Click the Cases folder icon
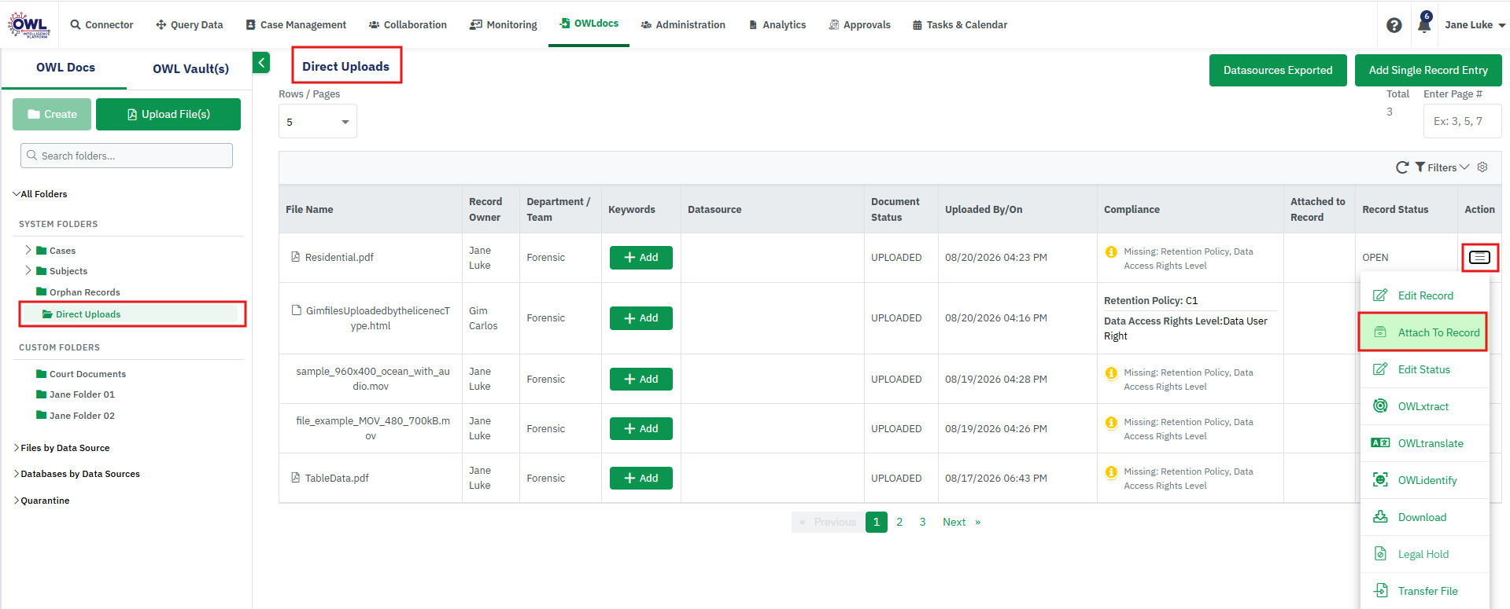Viewport: 1510px width, 609px height. pos(42,251)
